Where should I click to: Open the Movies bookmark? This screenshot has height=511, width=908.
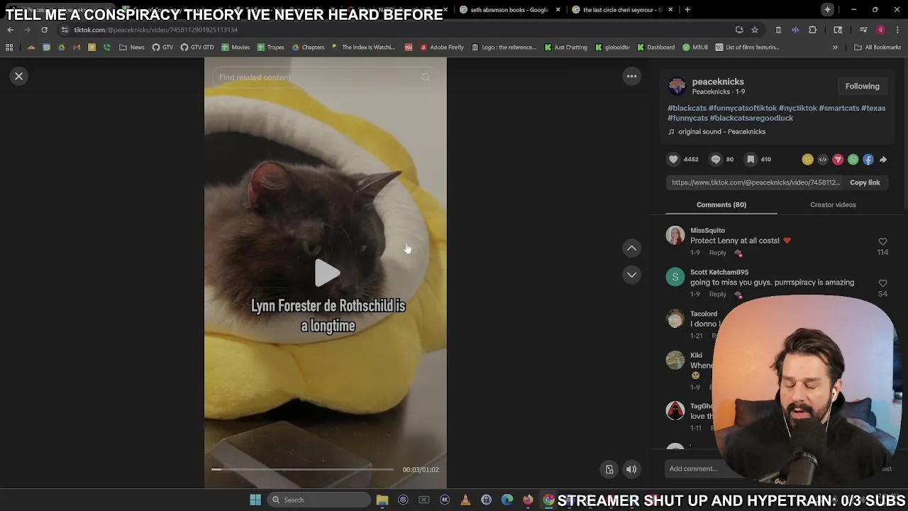click(x=236, y=48)
